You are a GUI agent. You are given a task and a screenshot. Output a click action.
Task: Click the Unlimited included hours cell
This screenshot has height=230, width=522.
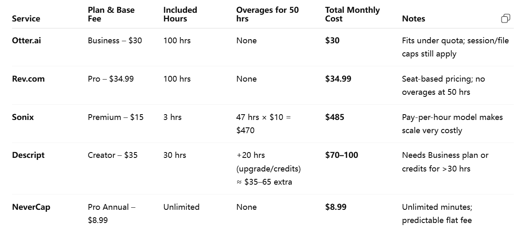pos(181,207)
